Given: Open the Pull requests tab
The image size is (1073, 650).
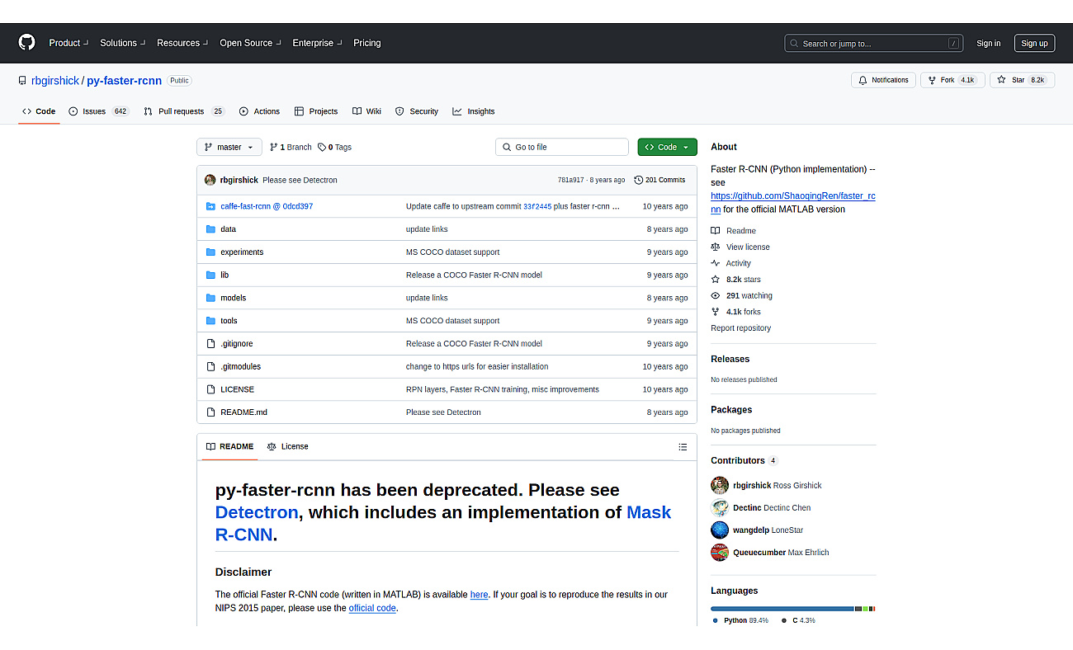Looking at the screenshot, I should pyautogui.click(x=184, y=111).
